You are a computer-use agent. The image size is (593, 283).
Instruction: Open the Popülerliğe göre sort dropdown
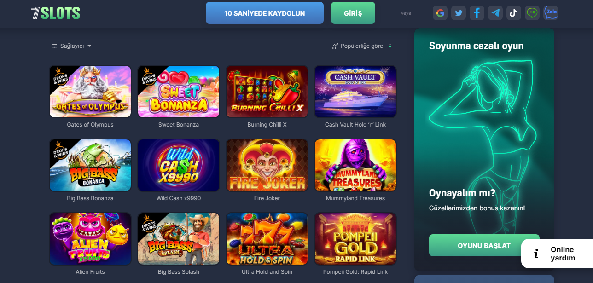[362, 46]
